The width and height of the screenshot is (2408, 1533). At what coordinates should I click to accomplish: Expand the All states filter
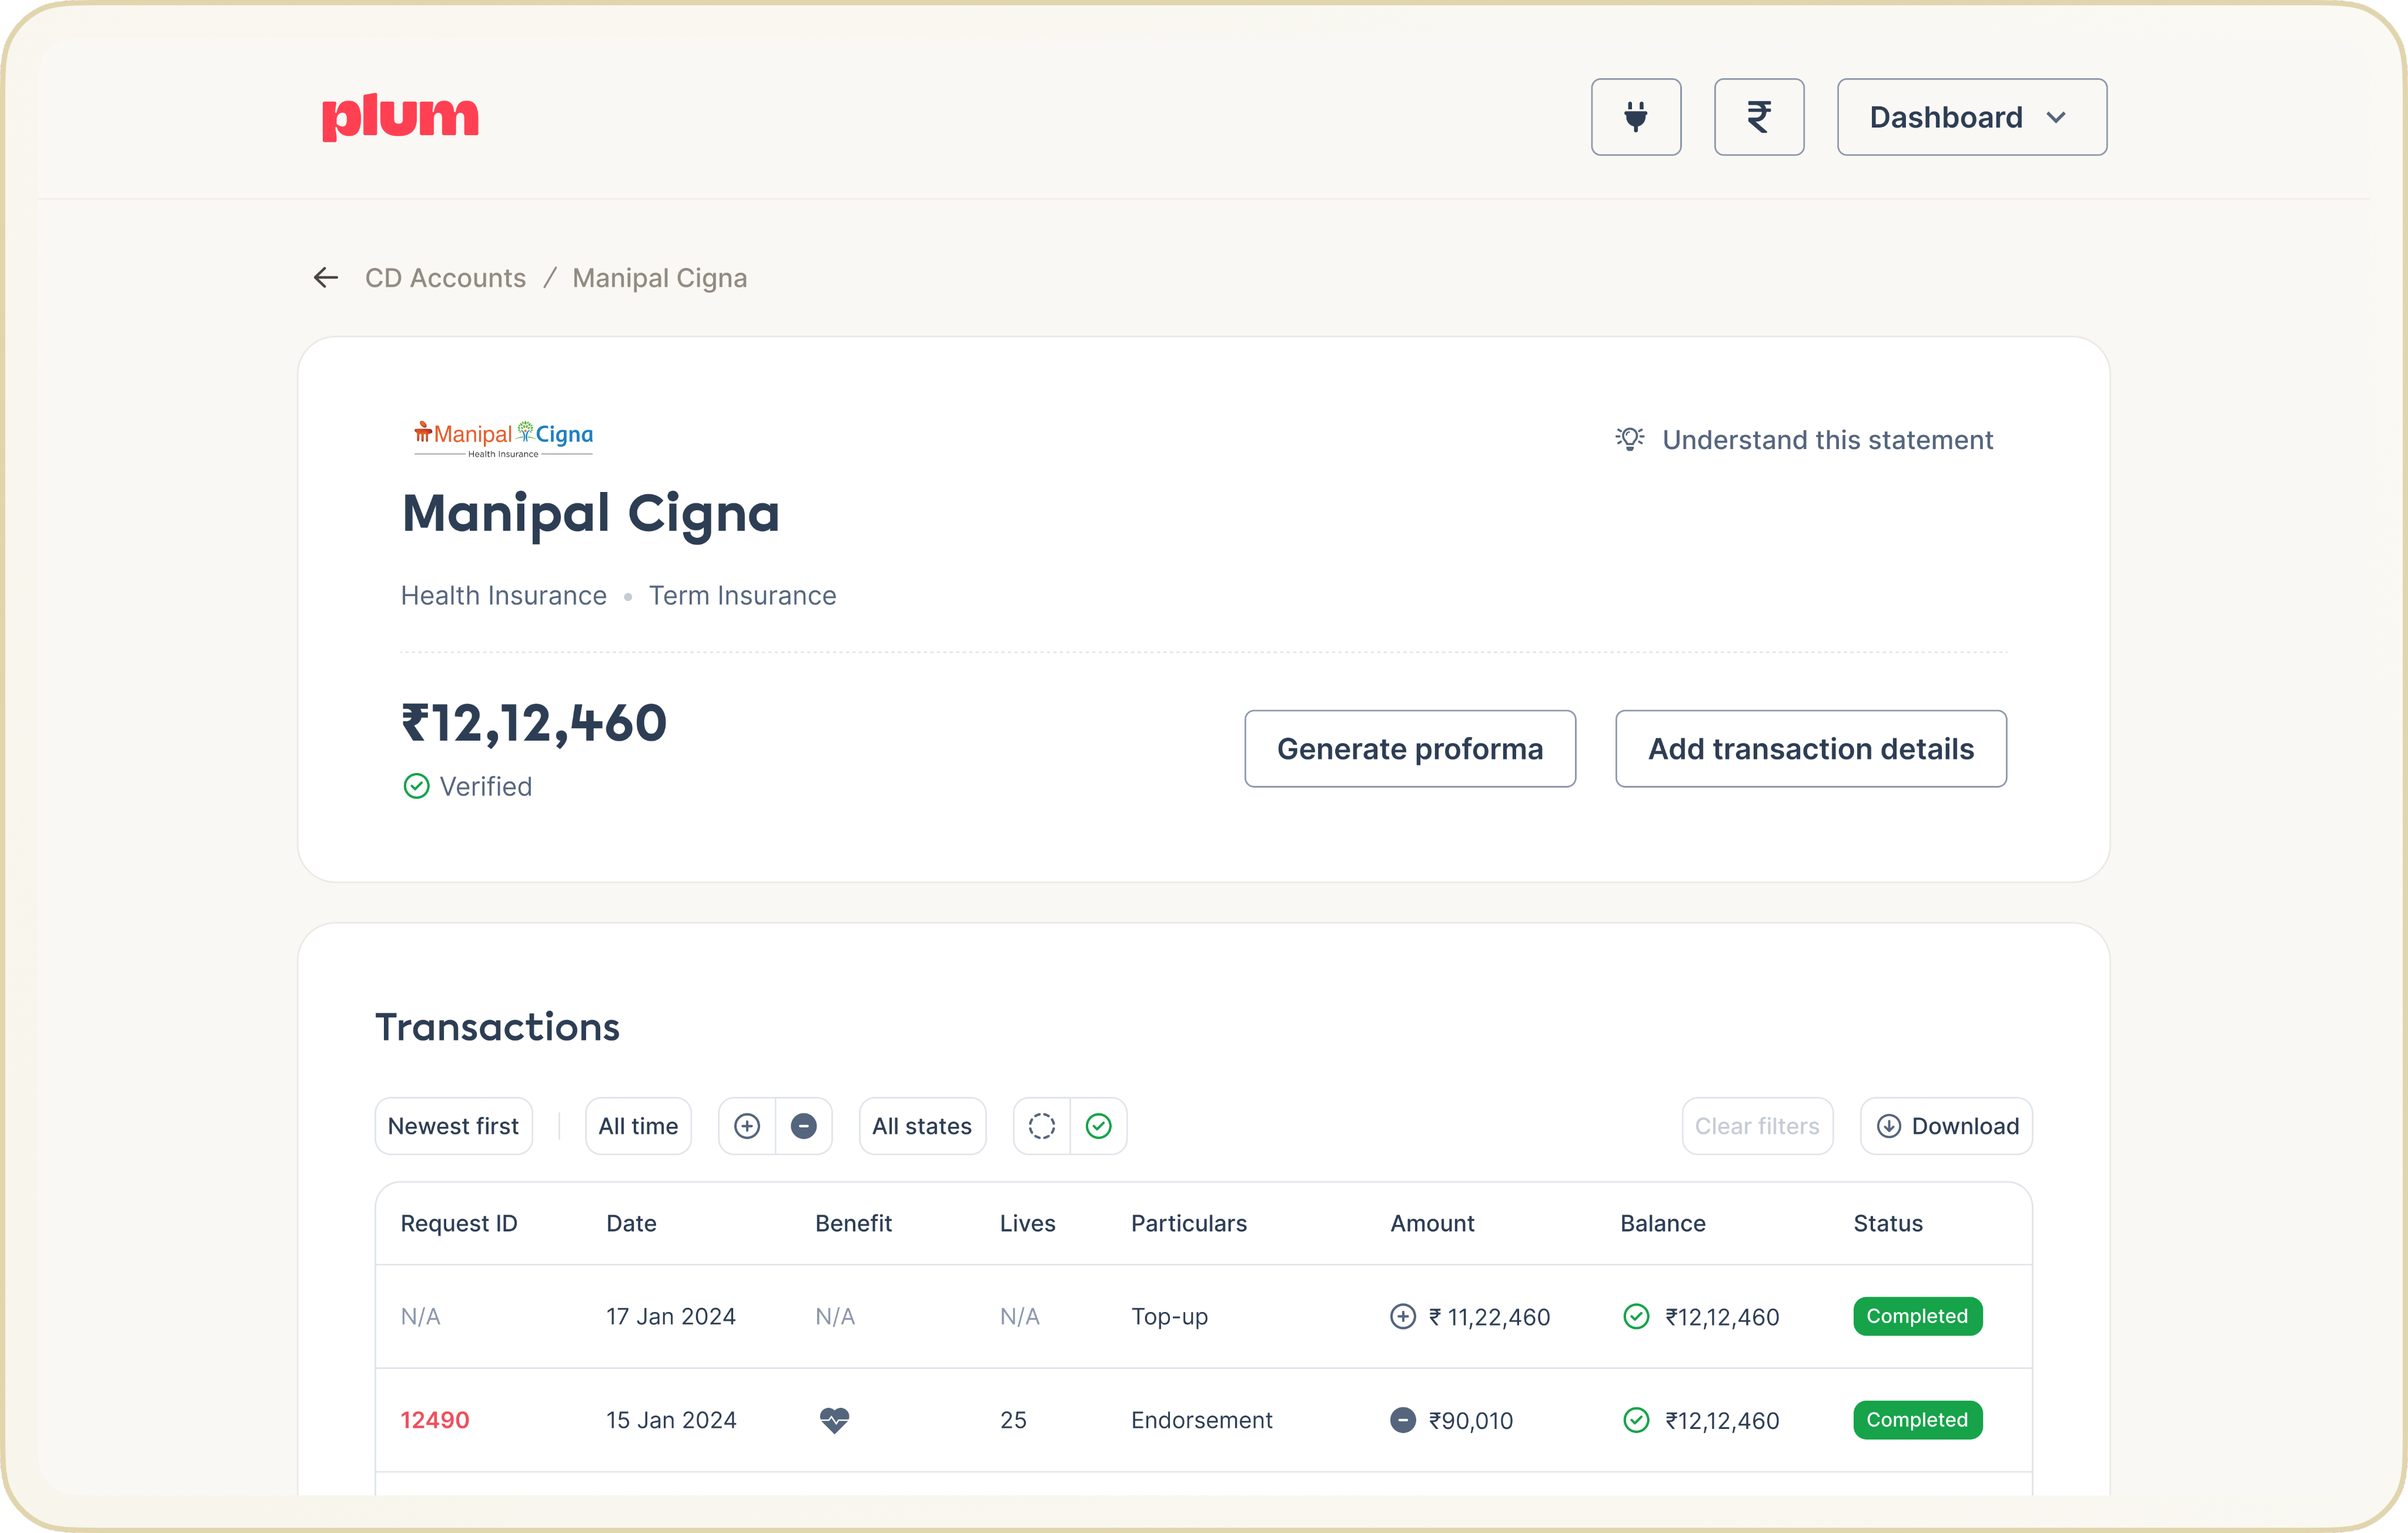pyautogui.click(x=921, y=1126)
